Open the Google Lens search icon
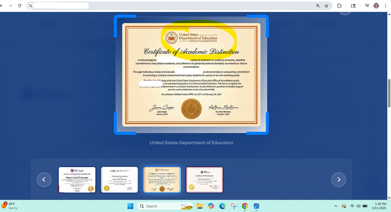 click(353, 6)
